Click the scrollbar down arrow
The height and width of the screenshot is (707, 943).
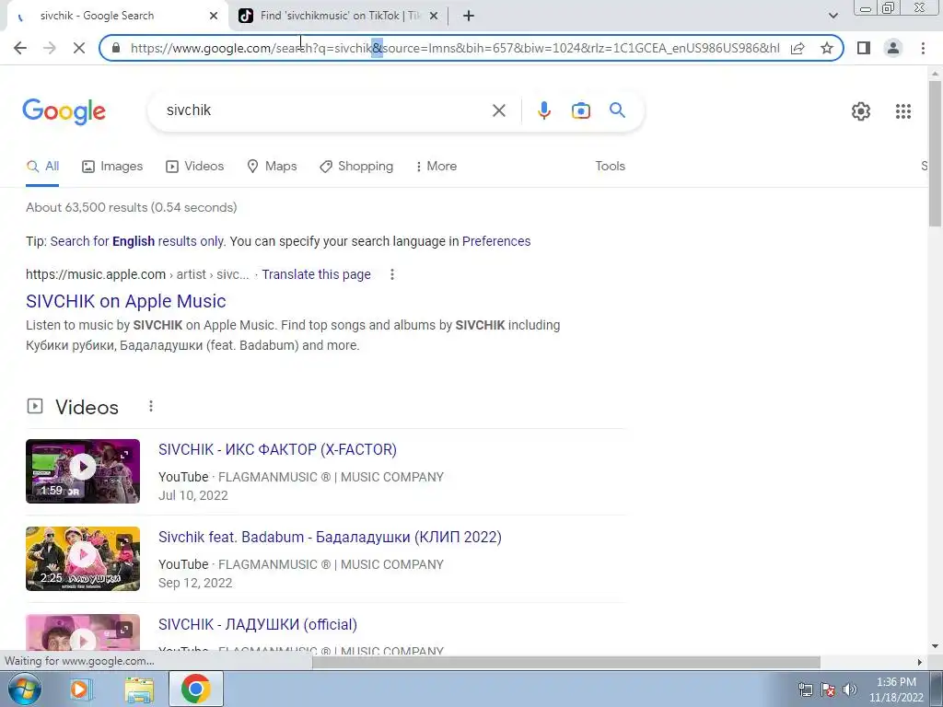[x=936, y=646]
